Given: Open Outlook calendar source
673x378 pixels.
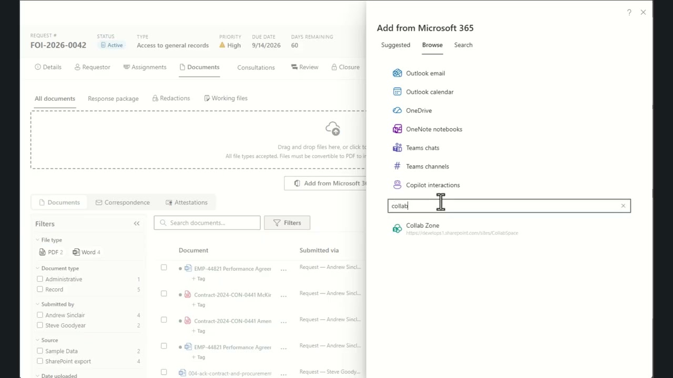Looking at the screenshot, I should [423, 92].
